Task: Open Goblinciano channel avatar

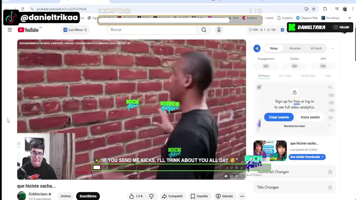Action: point(21,196)
